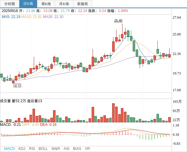
Task: Open the 周K线 weekly chart tab
Action: tap(46, 4)
